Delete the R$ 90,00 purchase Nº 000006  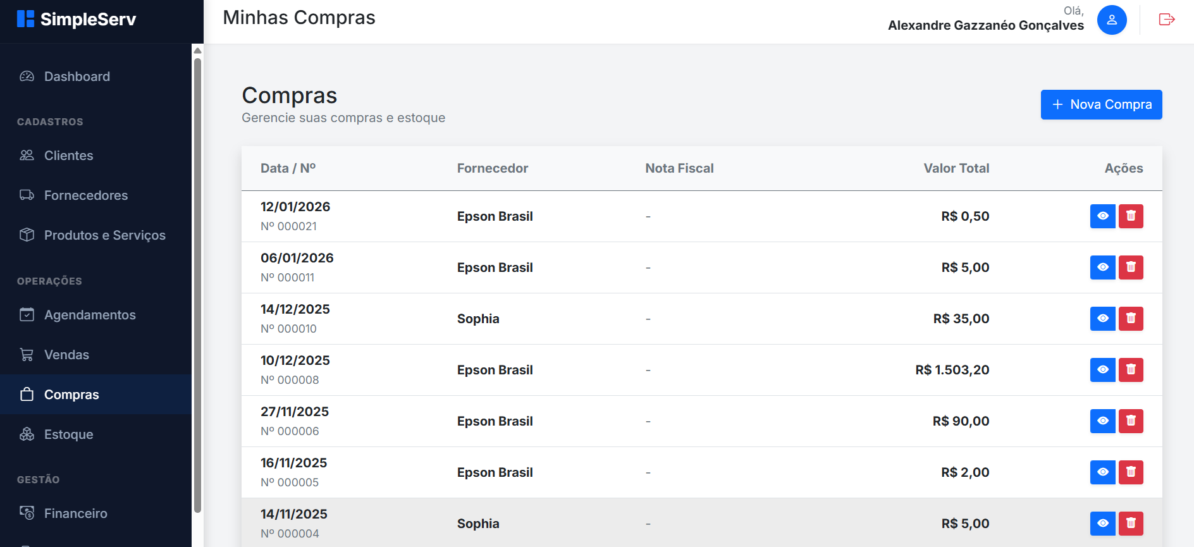1131,421
